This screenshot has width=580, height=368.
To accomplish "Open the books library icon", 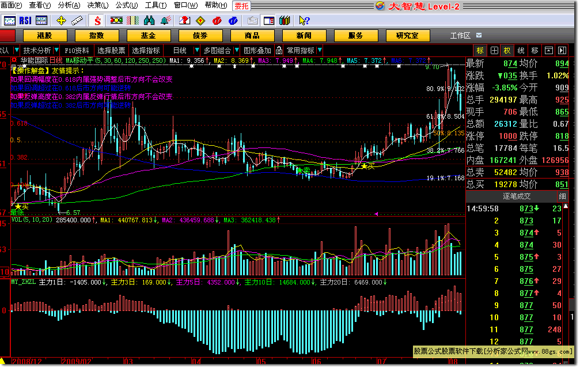I will point(285,21).
